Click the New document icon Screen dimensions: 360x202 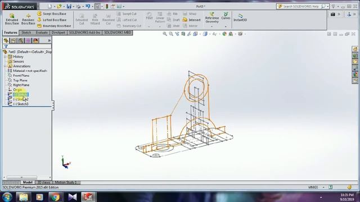[x=49, y=6]
